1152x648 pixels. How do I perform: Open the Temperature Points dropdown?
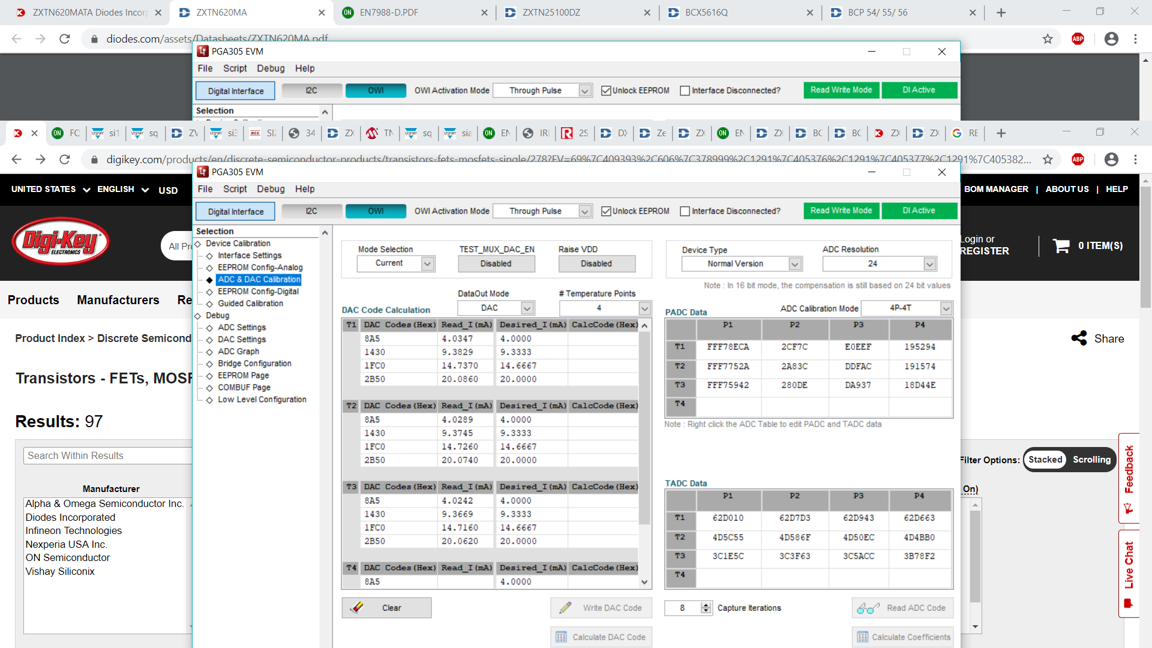click(644, 308)
